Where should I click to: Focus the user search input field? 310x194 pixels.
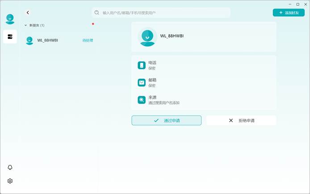coord(161,12)
